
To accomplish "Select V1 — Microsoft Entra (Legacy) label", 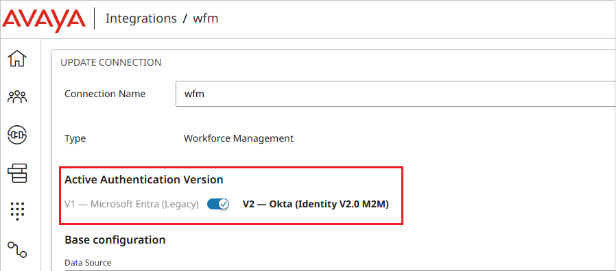I will click(x=132, y=205).
